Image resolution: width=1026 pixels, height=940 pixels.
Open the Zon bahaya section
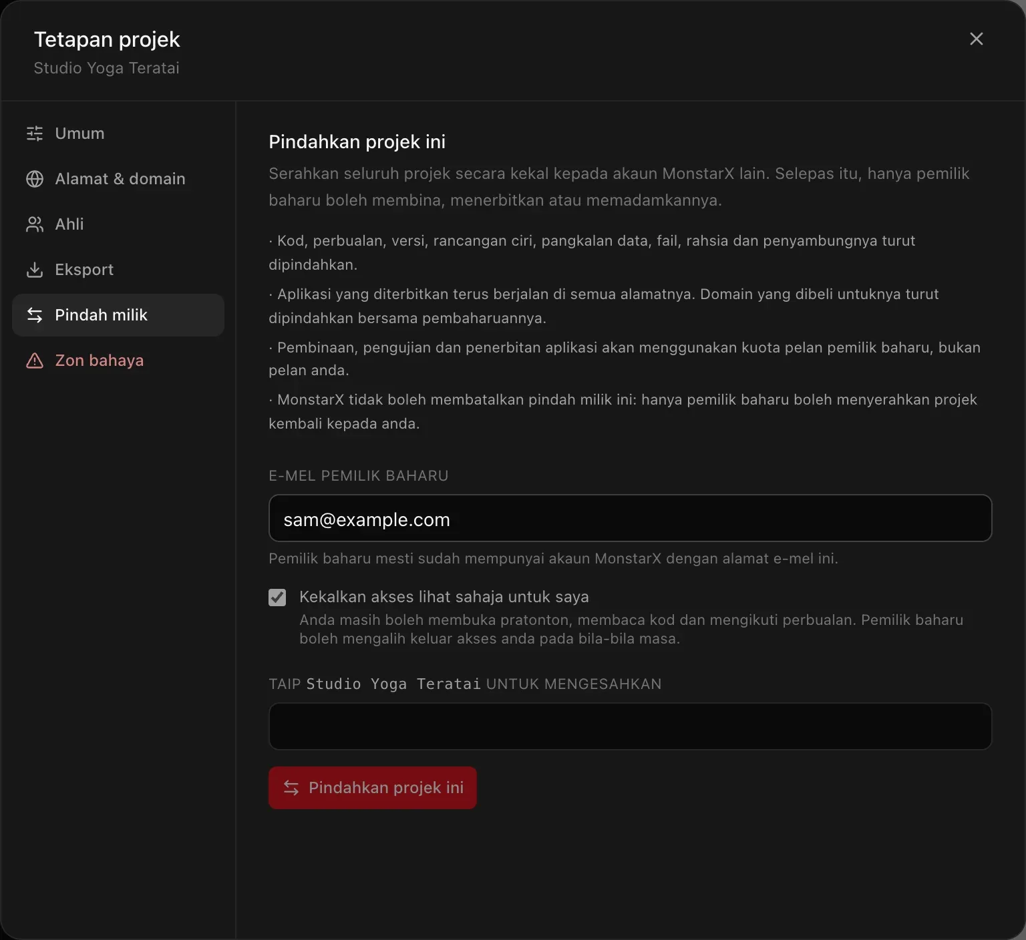pos(118,361)
